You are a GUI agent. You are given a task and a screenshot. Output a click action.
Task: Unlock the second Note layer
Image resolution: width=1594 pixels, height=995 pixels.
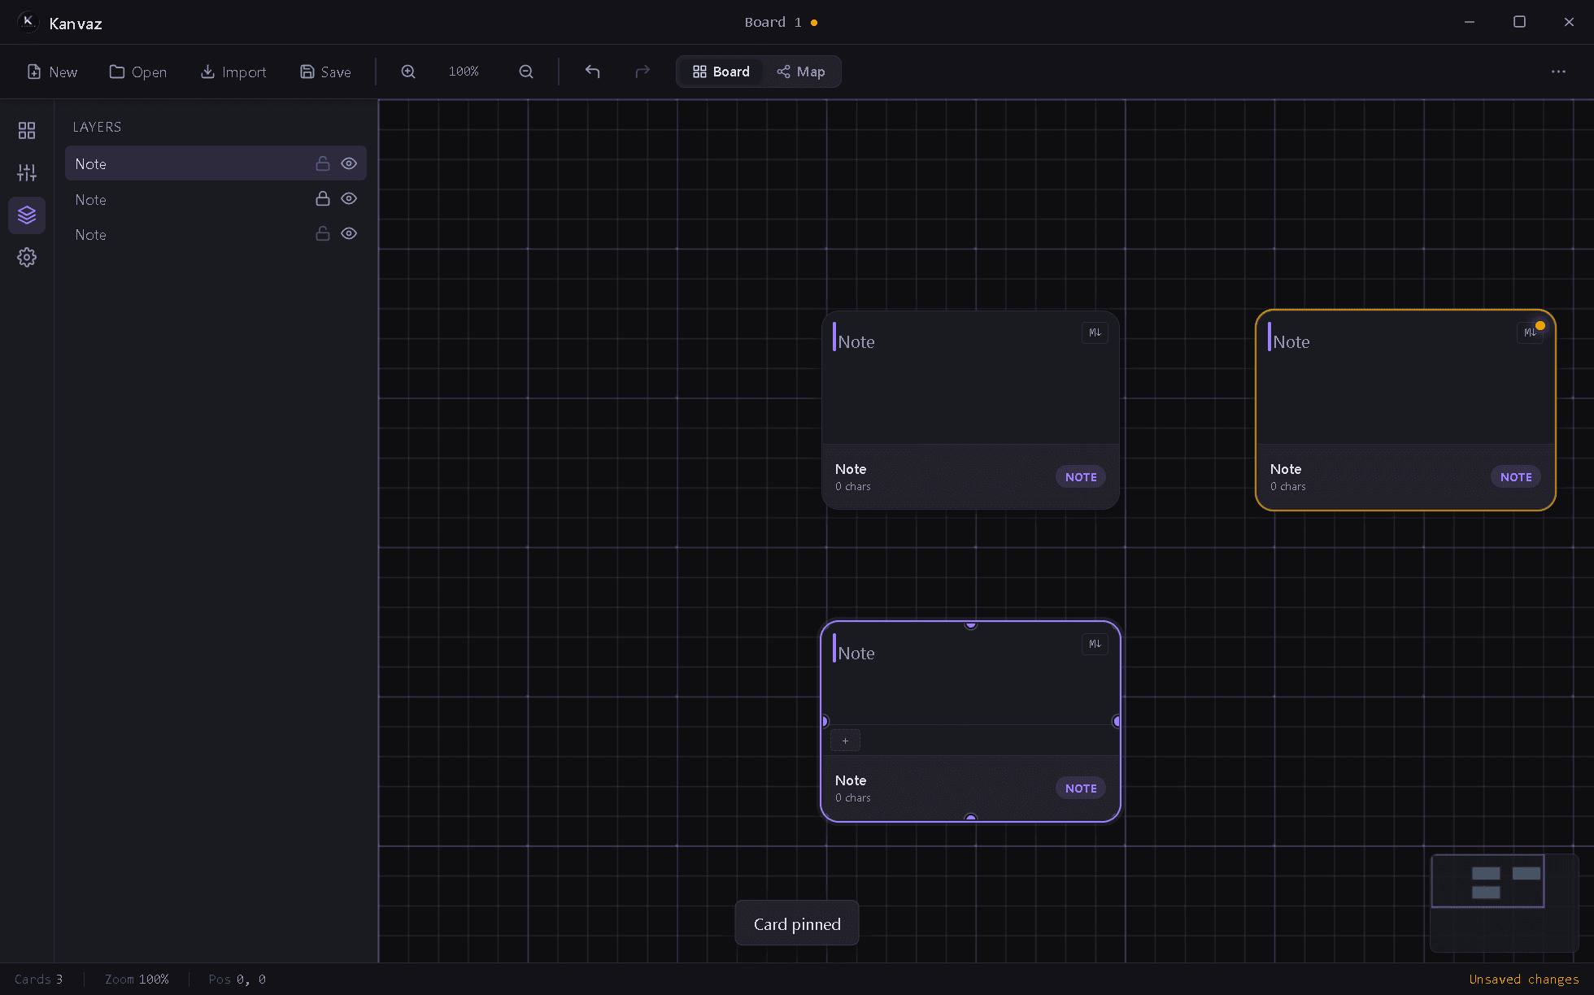[x=323, y=198]
